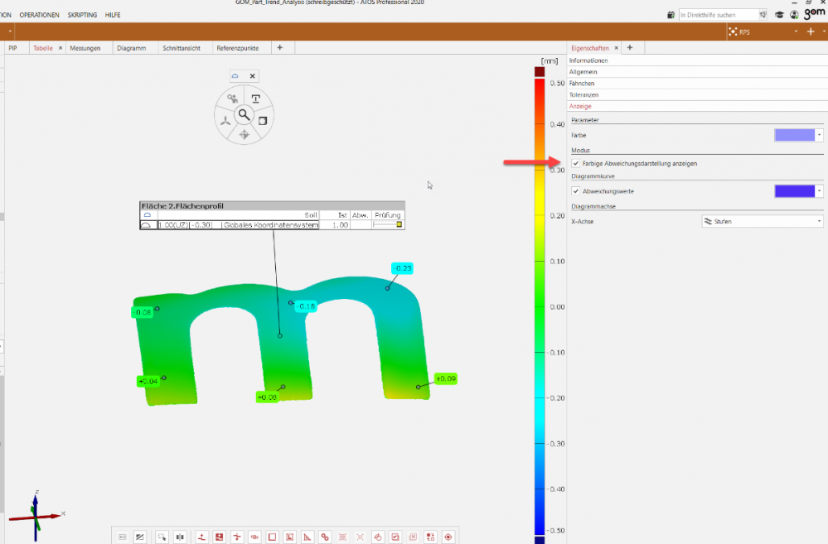Viewport: 828px width, 544px height.
Task: Open the Farbe color dropdown arrow
Action: click(820, 134)
